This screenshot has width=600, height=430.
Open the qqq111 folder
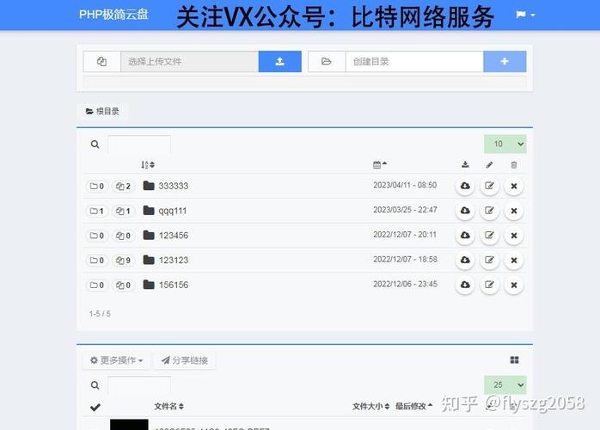tap(165, 211)
